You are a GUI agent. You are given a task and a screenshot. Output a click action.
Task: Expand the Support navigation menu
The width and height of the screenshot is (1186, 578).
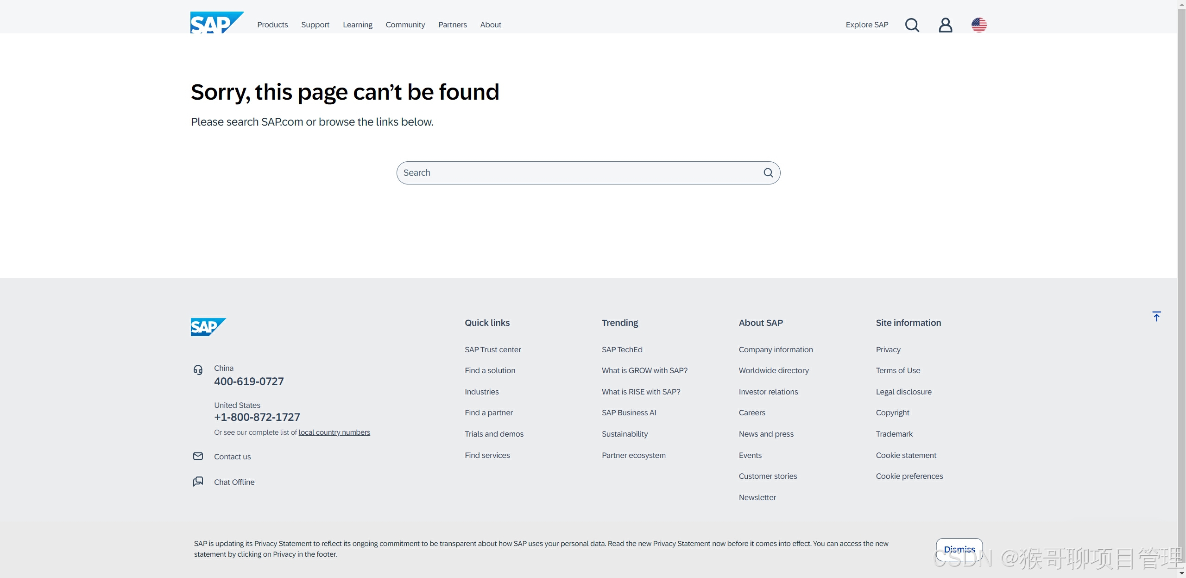pos(315,25)
